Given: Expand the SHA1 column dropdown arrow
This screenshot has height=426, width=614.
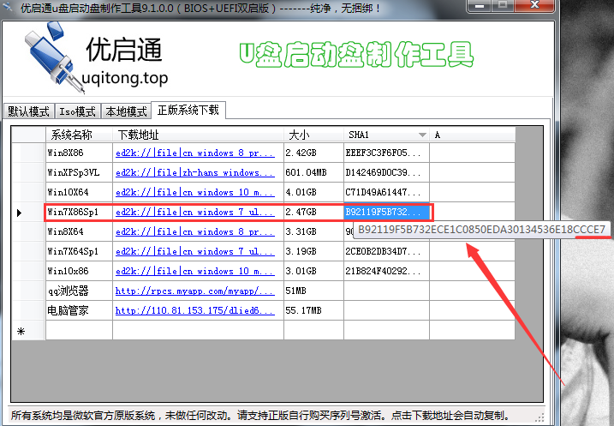Looking at the screenshot, I should click(421, 135).
